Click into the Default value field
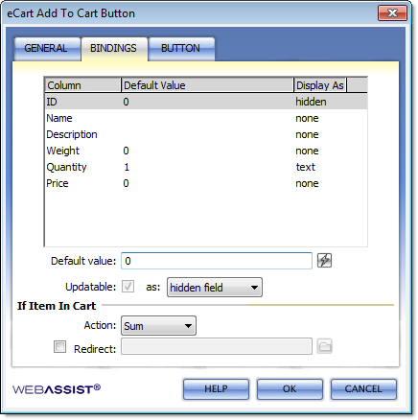418x420 pixels. point(217,261)
